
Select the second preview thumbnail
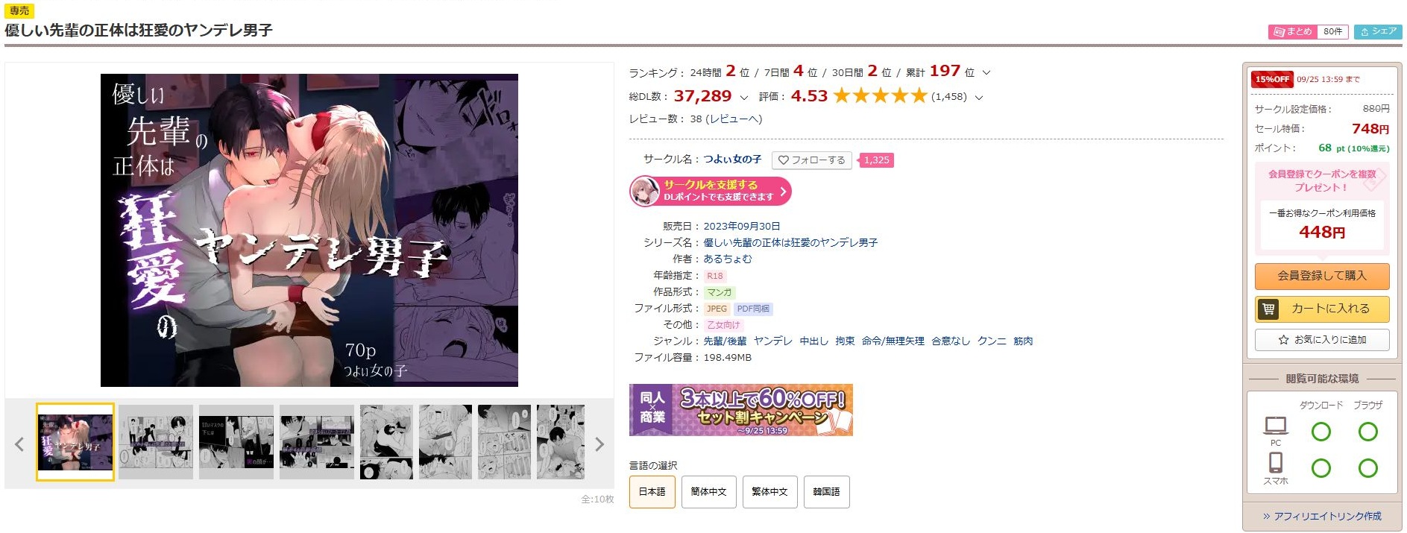pos(156,442)
